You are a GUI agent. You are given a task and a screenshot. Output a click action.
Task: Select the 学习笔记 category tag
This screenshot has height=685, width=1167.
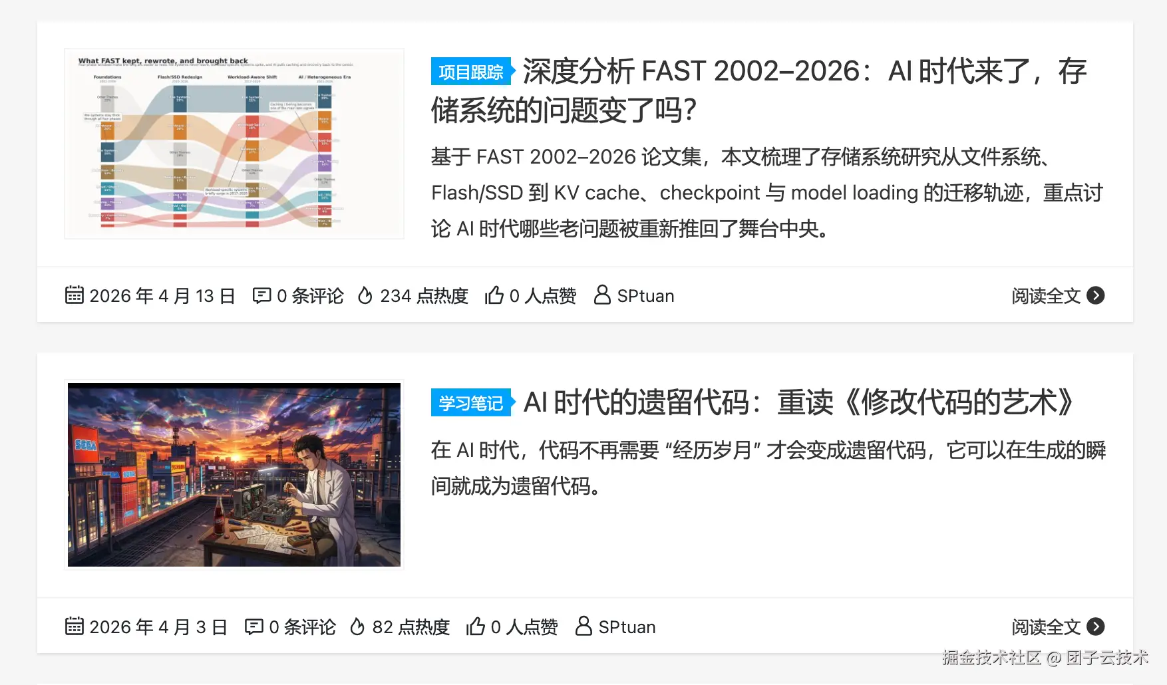(x=473, y=403)
